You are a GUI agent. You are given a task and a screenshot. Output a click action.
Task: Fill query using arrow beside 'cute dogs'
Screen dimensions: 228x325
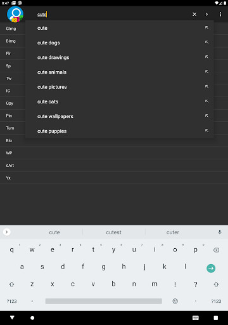[206, 43]
